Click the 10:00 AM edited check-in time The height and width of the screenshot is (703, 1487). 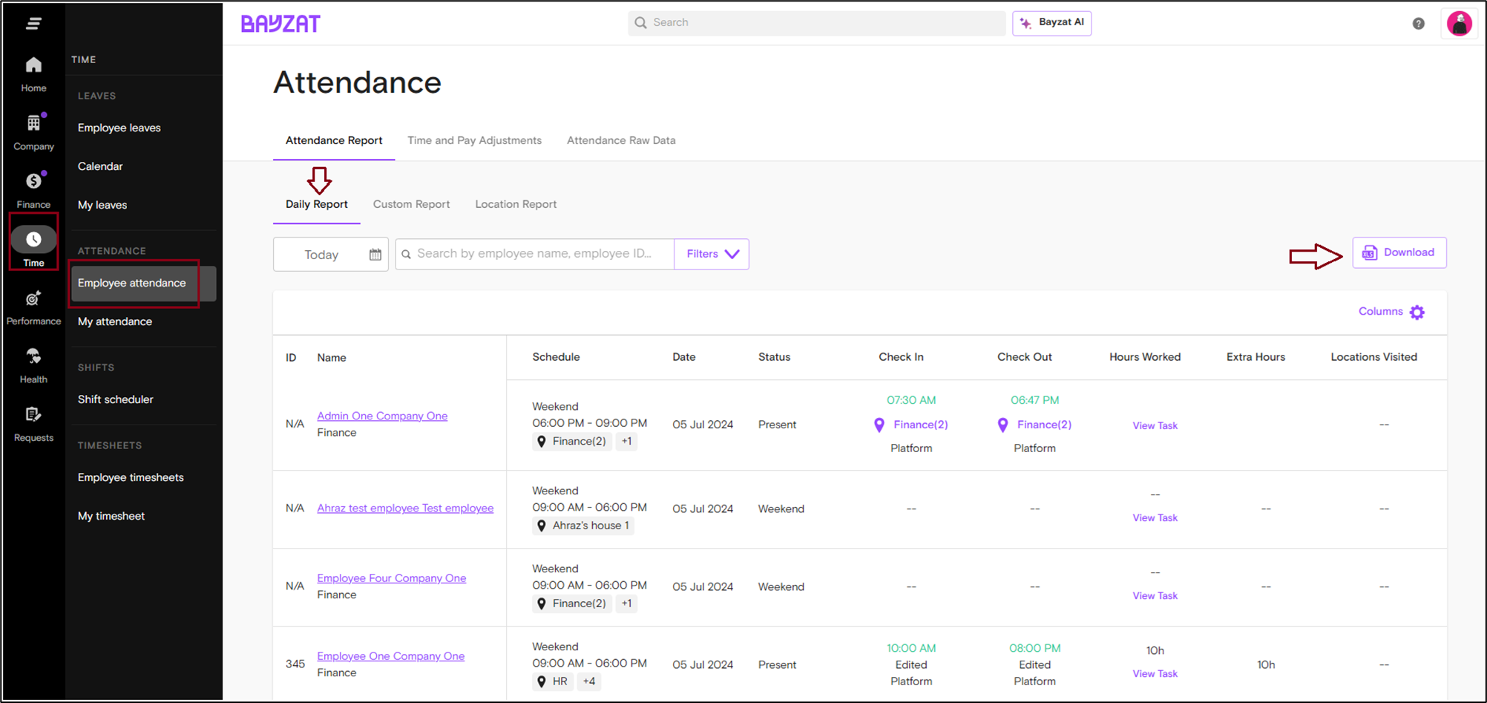pos(911,648)
